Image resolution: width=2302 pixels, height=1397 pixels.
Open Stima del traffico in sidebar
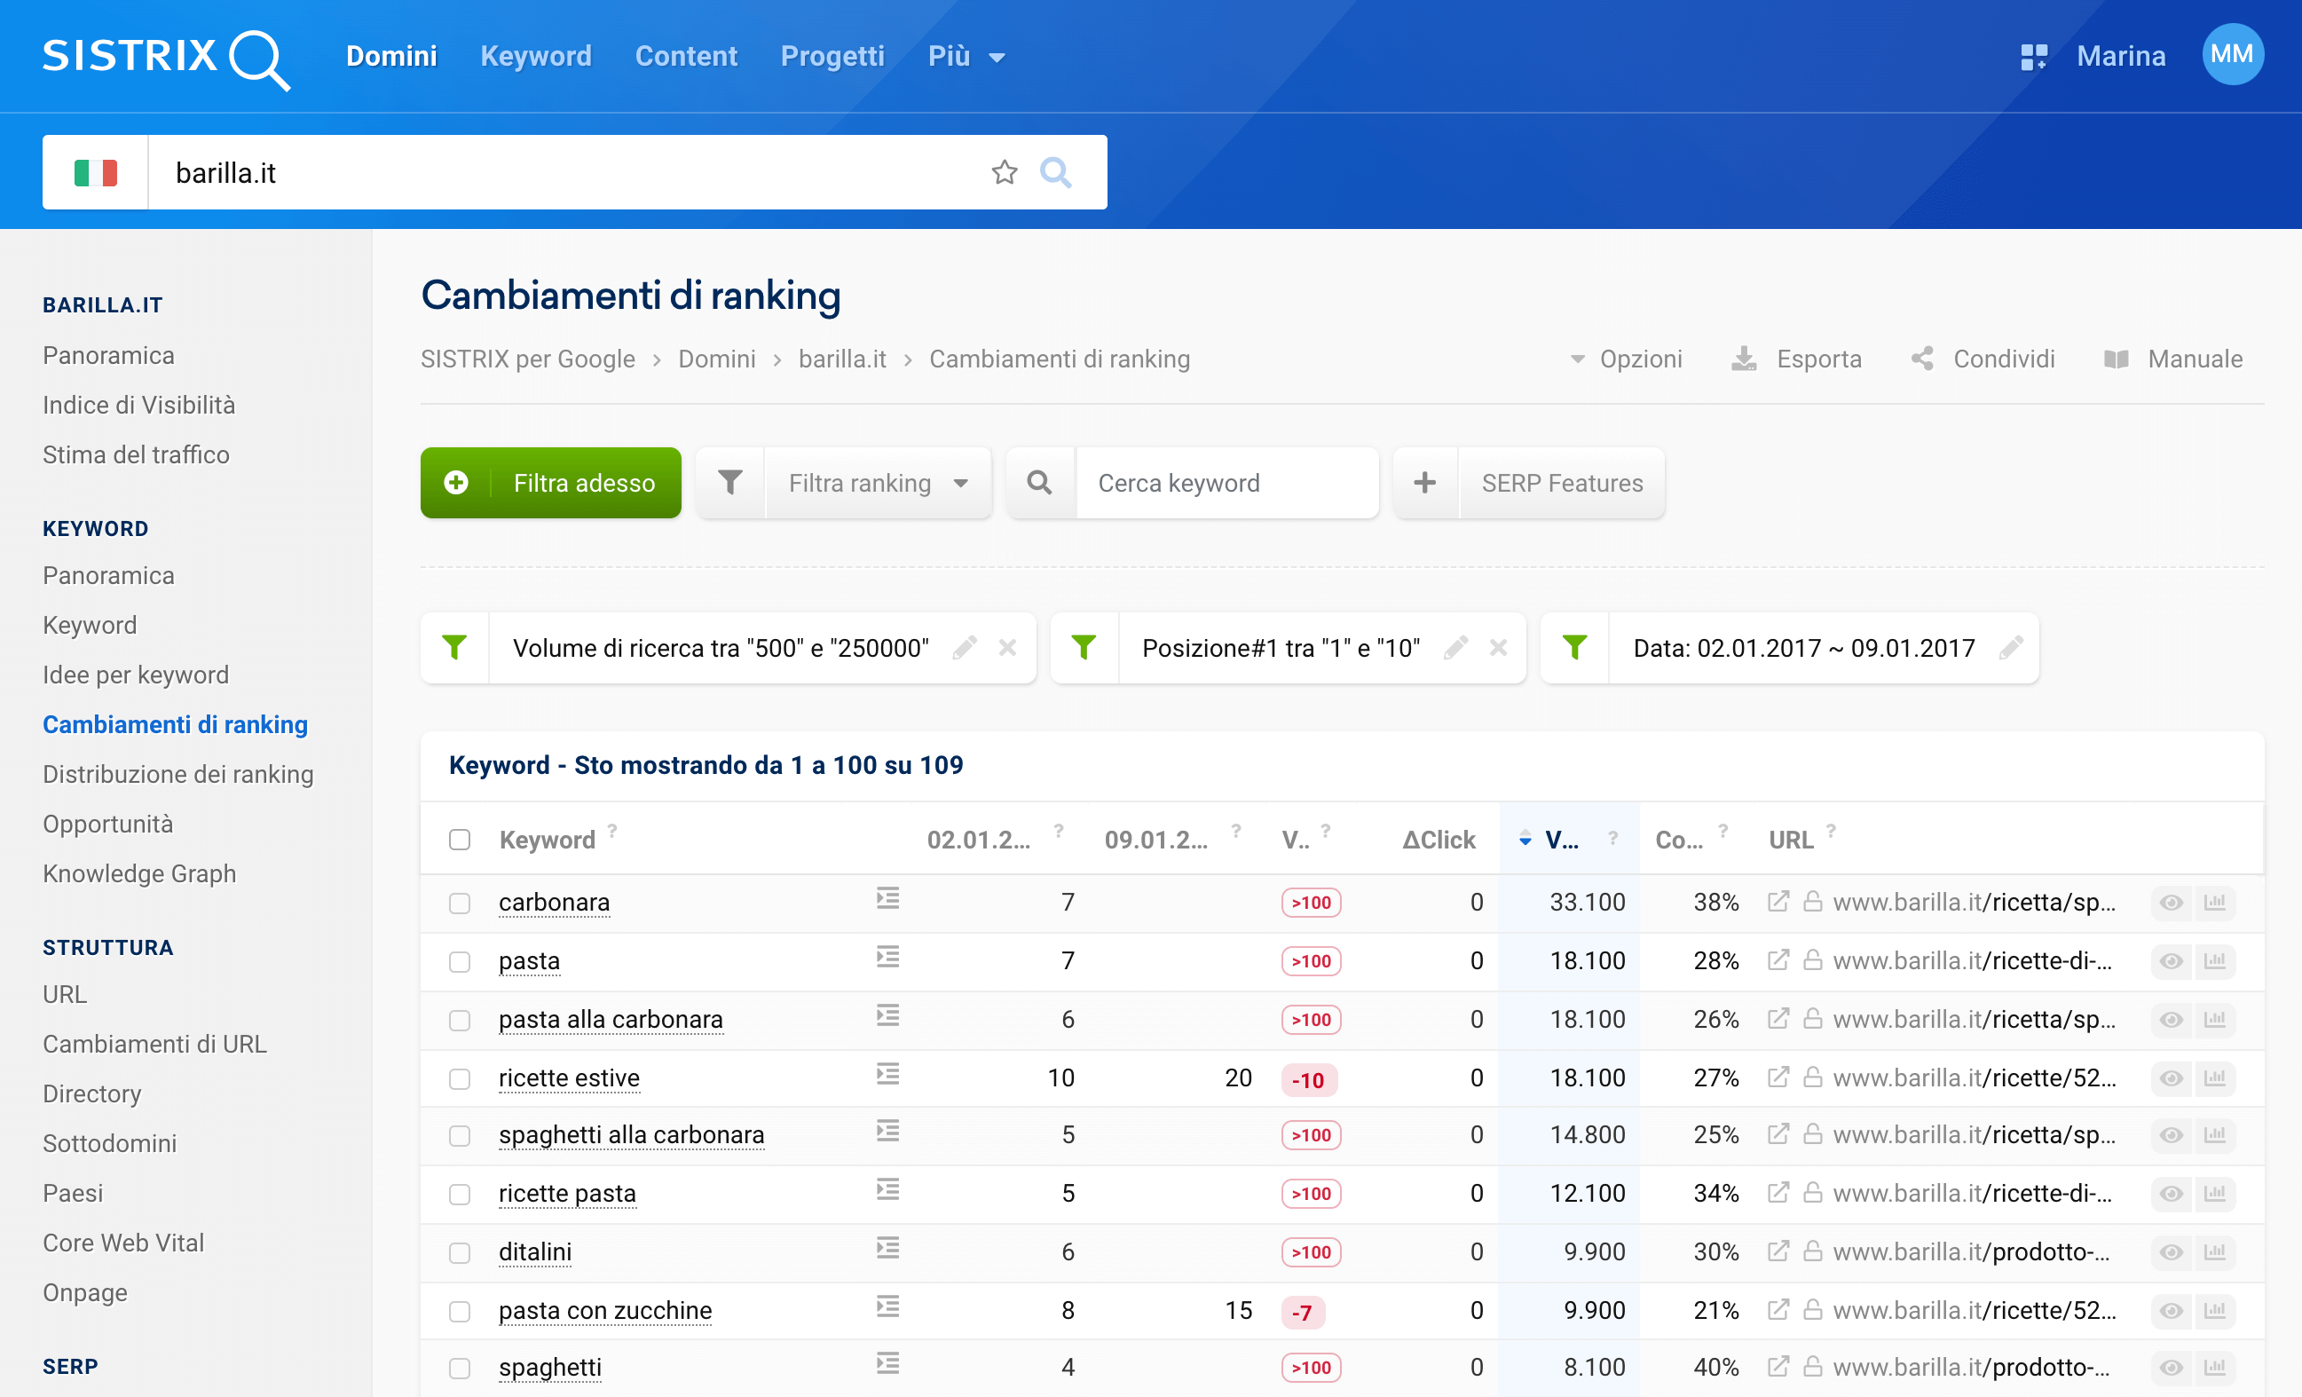tap(137, 454)
